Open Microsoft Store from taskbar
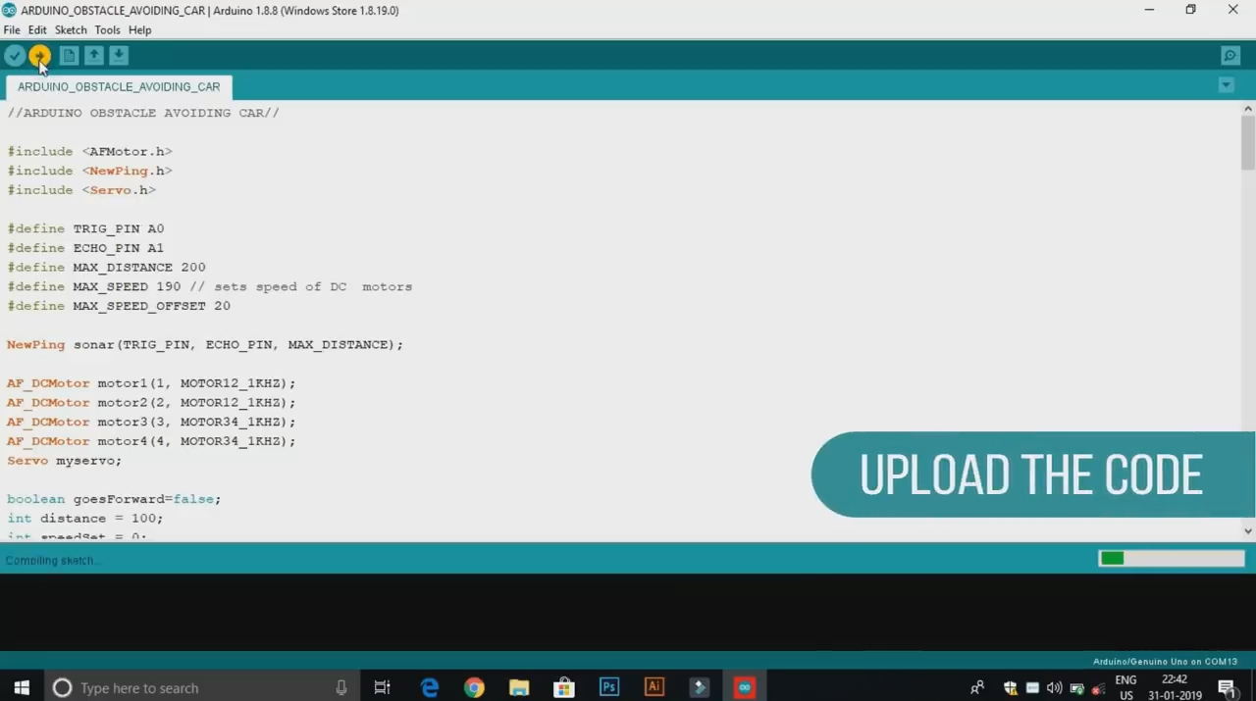This screenshot has width=1256, height=701. tap(564, 688)
